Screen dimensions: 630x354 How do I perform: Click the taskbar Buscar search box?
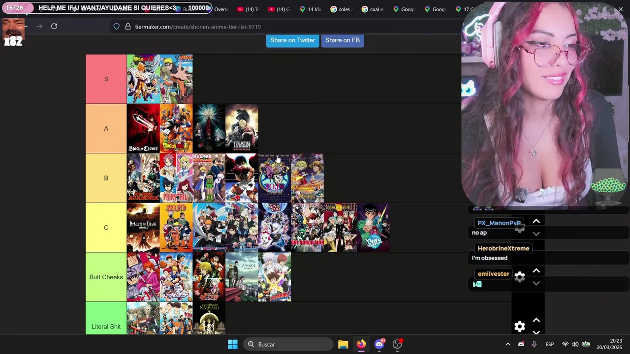[288, 344]
